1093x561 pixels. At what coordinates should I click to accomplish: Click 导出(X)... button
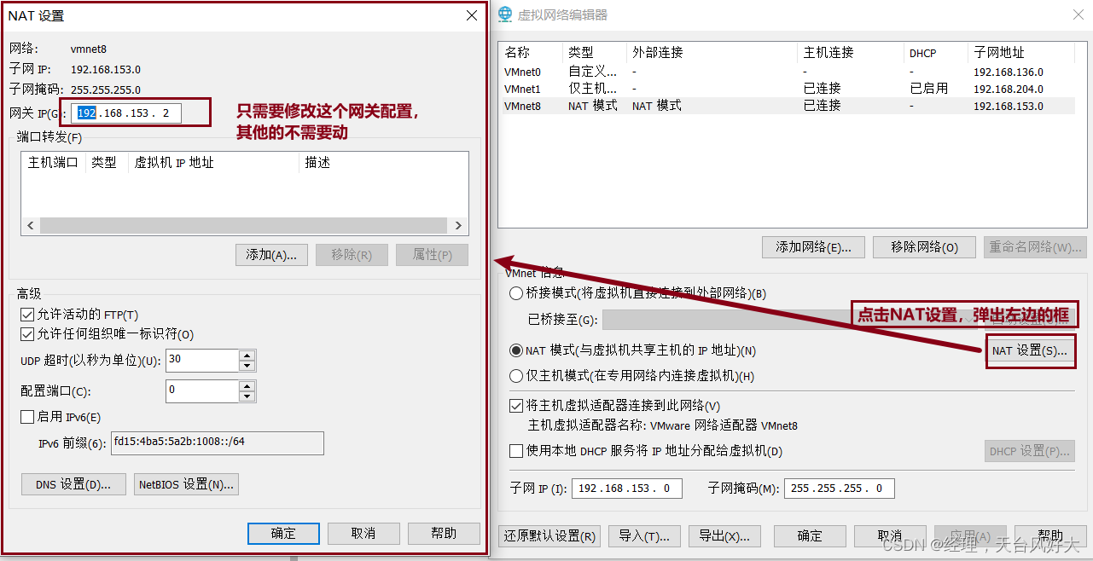724,536
